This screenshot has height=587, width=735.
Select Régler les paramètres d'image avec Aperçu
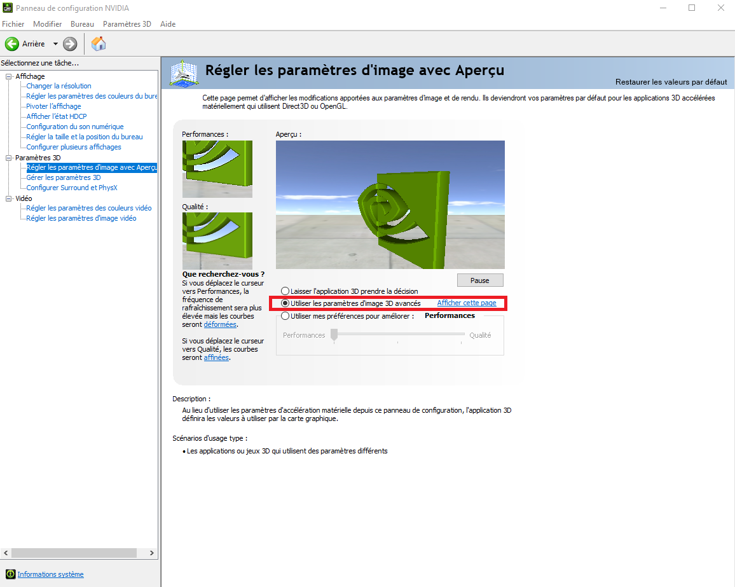coord(92,167)
